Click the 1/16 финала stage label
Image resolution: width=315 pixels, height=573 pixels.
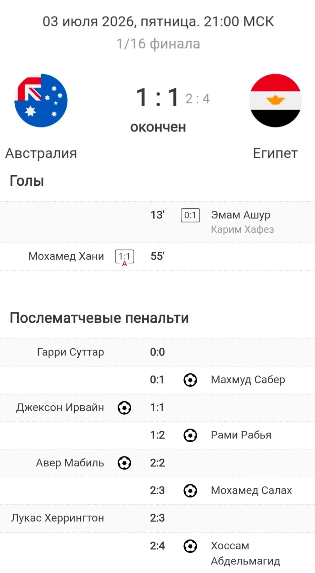tap(158, 44)
